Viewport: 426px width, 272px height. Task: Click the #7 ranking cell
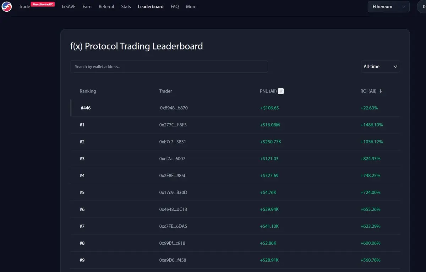[82, 226]
